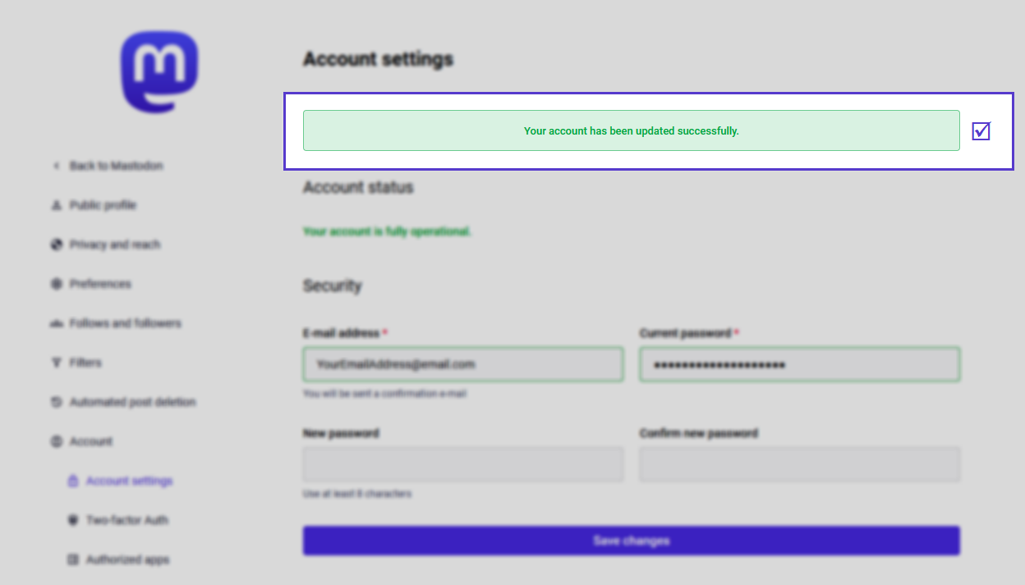Switch to the Two-factor Auth page
The height and width of the screenshot is (585, 1025).
point(127,520)
